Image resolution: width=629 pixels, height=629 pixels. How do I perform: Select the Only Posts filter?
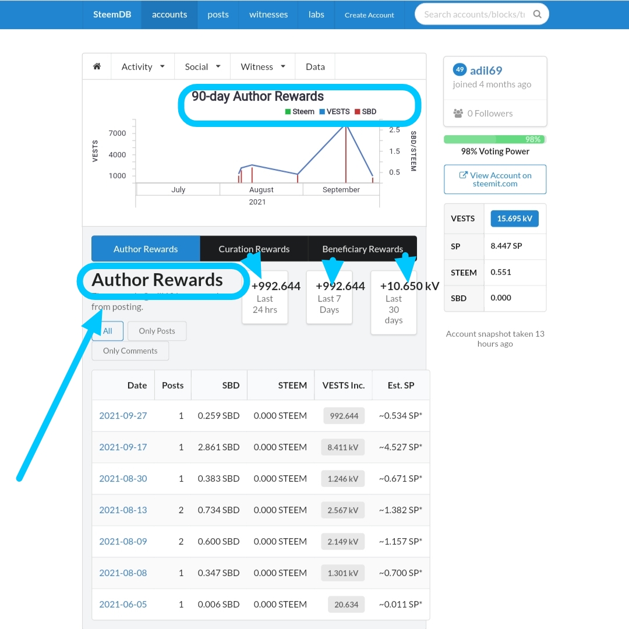(x=157, y=331)
